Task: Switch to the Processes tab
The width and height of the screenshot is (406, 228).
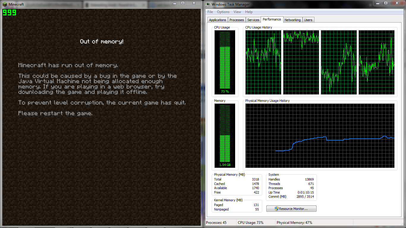Action: coord(237,20)
